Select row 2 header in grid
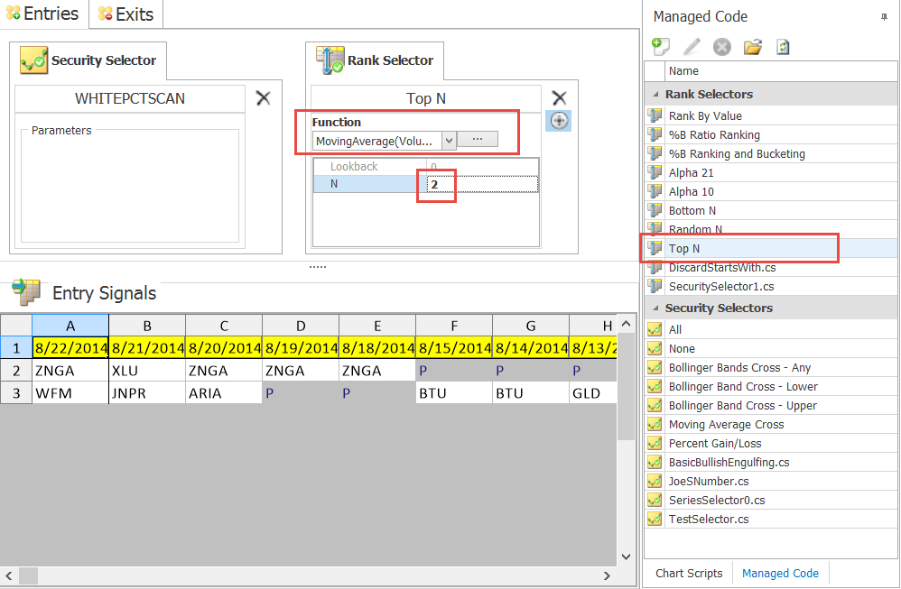 point(16,371)
